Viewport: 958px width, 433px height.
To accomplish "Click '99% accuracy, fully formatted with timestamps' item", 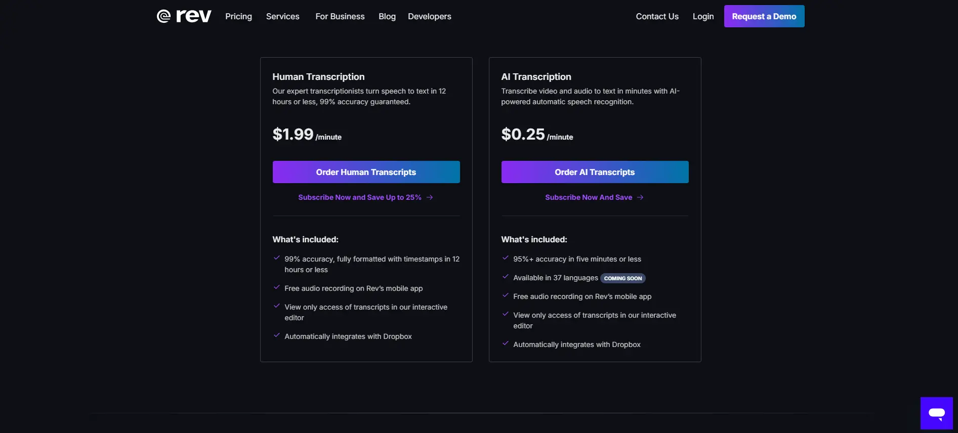I will click(372, 264).
